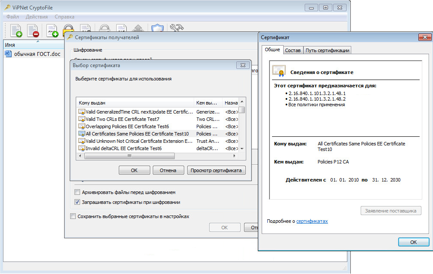433x274 pixels.
Task: Open the Справка menu
Action: tap(64, 17)
